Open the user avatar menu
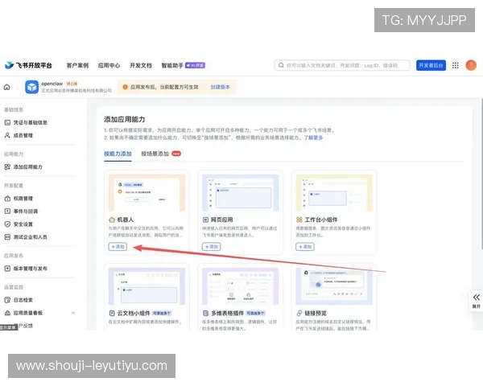Viewport: 483px width, 386px height. click(x=471, y=65)
